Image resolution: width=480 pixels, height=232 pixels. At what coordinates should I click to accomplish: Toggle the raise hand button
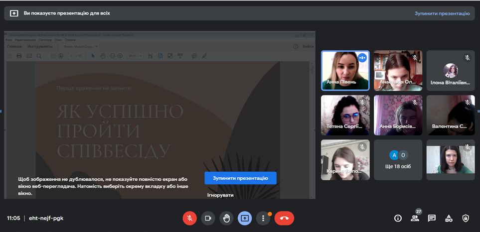click(x=226, y=218)
